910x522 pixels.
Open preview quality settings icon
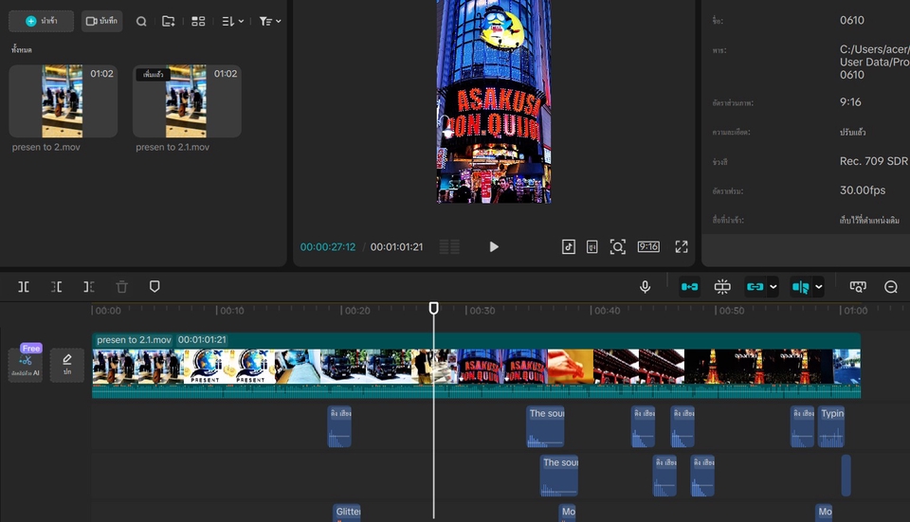coord(591,247)
